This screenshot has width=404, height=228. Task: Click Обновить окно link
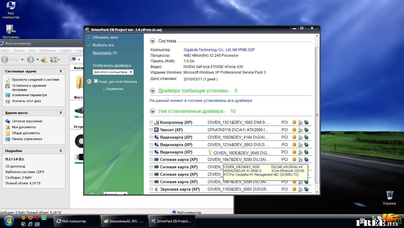coord(105,37)
